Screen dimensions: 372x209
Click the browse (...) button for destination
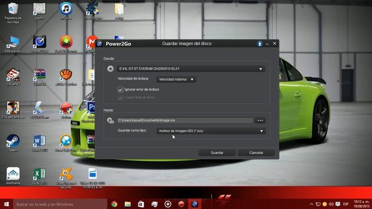260,120
